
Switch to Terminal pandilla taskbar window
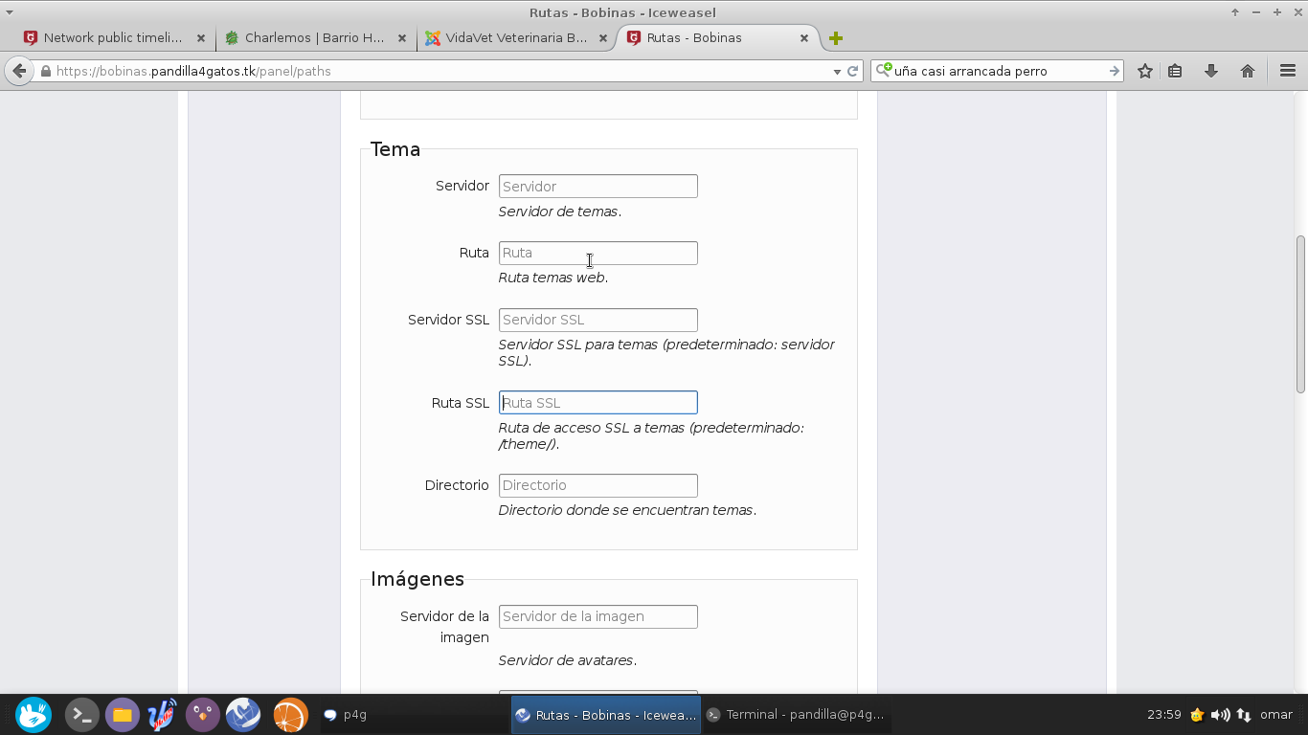797,715
